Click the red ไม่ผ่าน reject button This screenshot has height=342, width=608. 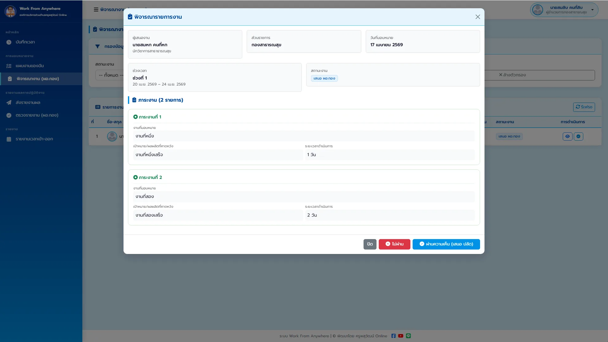394,244
